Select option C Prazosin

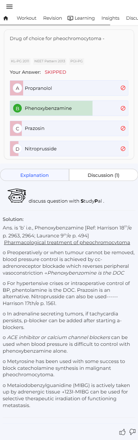tap(69, 128)
